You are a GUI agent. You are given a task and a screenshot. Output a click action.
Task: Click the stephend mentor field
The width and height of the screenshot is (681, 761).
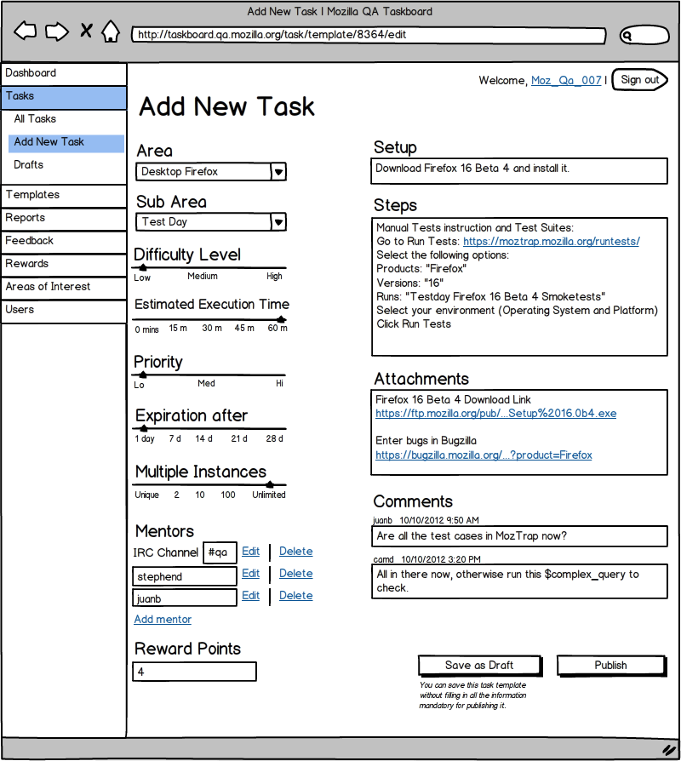[185, 576]
